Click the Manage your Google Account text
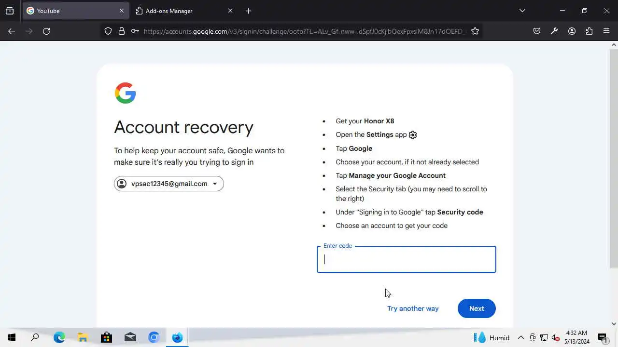Image resolution: width=618 pixels, height=347 pixels. (397, 175)
